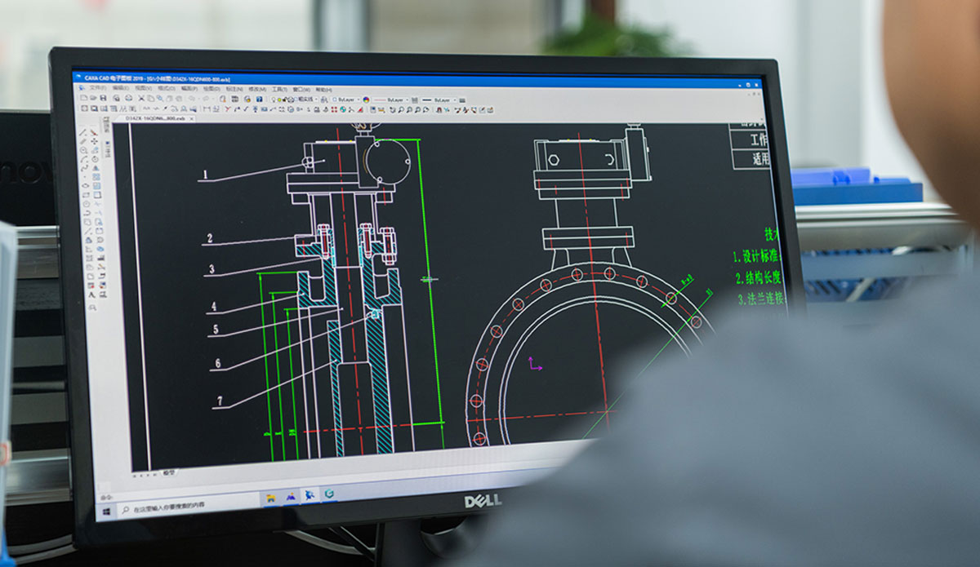Click the 模型 layout tab below drawing
Image resolution: width=980 pixels, height=567 pixels.
coord(170,472)
